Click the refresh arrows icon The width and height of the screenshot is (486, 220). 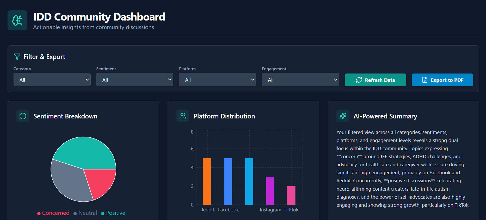click(359, 80)
